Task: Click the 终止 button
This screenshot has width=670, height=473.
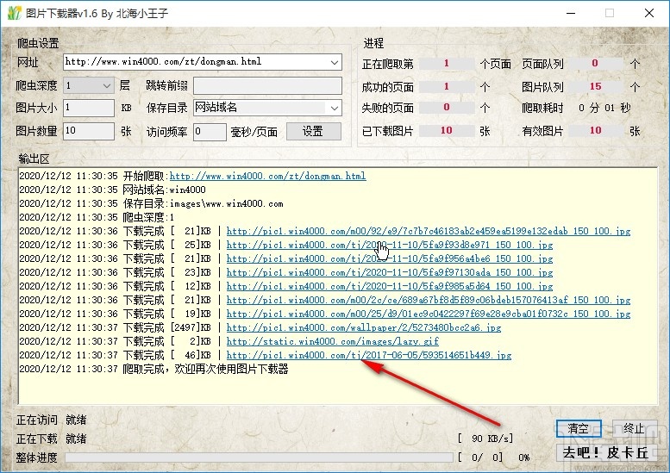Action: (634, 428)
